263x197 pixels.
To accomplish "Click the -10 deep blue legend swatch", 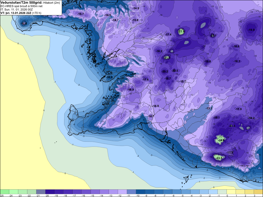I will [x=140, y=192].
